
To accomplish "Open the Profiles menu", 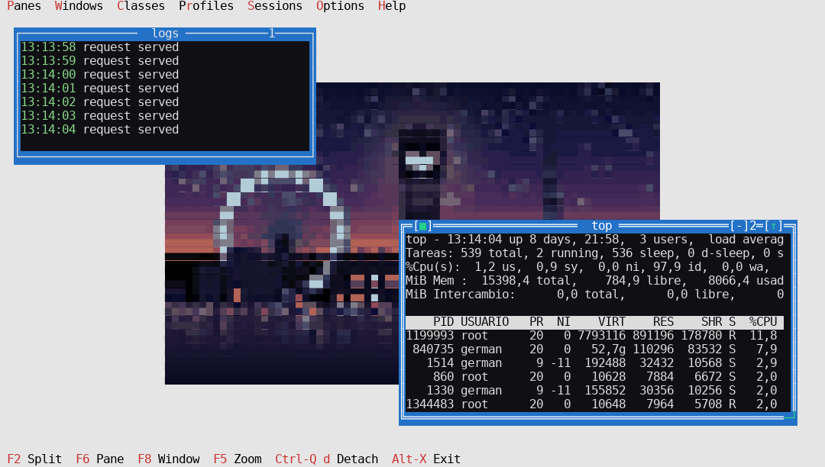I will pos(205,6).
